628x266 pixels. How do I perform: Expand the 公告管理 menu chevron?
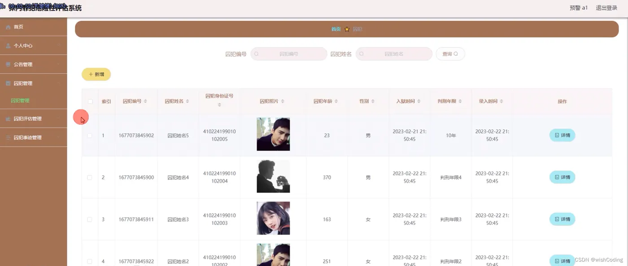pos(59,64)
